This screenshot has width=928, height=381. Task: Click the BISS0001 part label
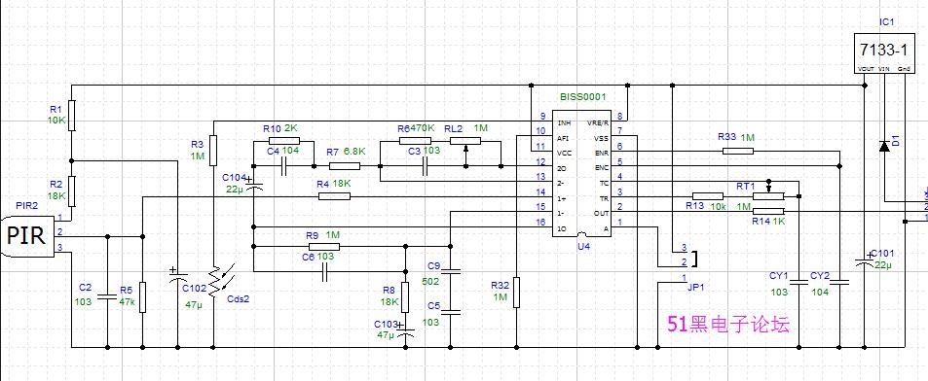coord(583,95)
